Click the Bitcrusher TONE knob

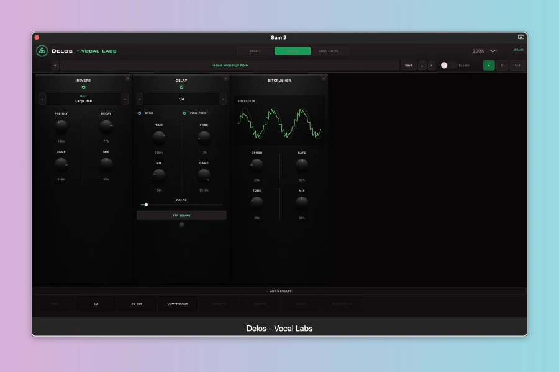(257, 203)
